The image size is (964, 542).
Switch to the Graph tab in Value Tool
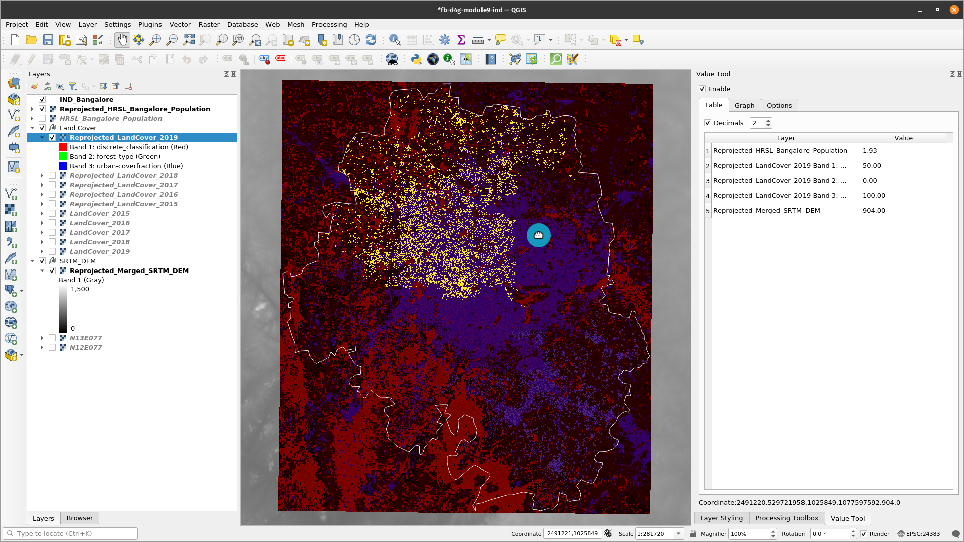pyautogui.click(x=744, y=105)
